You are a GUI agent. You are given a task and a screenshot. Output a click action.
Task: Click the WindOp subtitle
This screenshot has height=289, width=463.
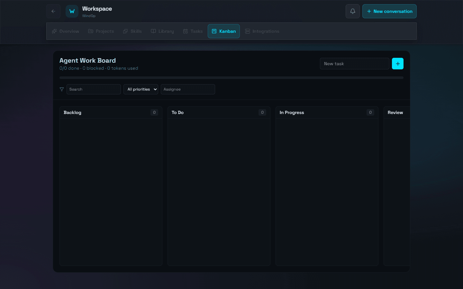(x=89, y=16)
